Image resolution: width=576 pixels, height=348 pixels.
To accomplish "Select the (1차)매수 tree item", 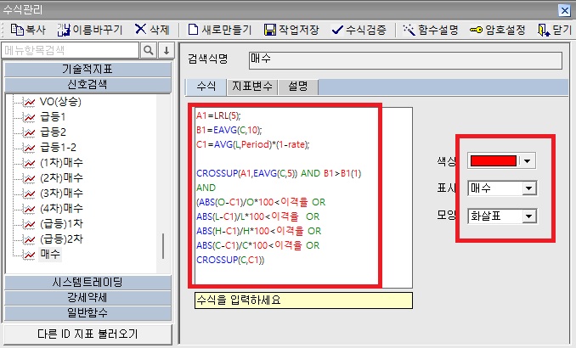I will tap(61, 163).
